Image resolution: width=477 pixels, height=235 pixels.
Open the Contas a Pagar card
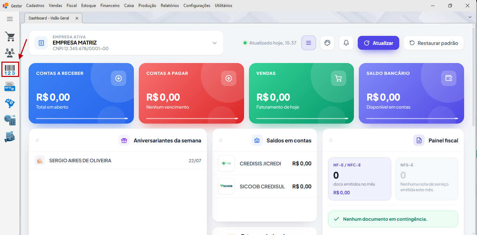coord(191,93)
